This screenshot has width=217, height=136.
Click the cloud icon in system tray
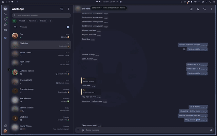(x=192, y=2)
